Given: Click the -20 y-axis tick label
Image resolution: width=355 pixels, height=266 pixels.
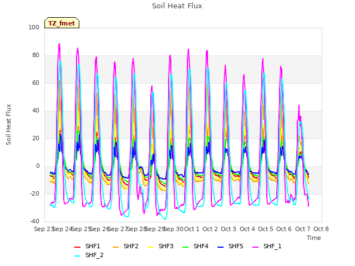Looking at the screenshot, I should [34, 193].
